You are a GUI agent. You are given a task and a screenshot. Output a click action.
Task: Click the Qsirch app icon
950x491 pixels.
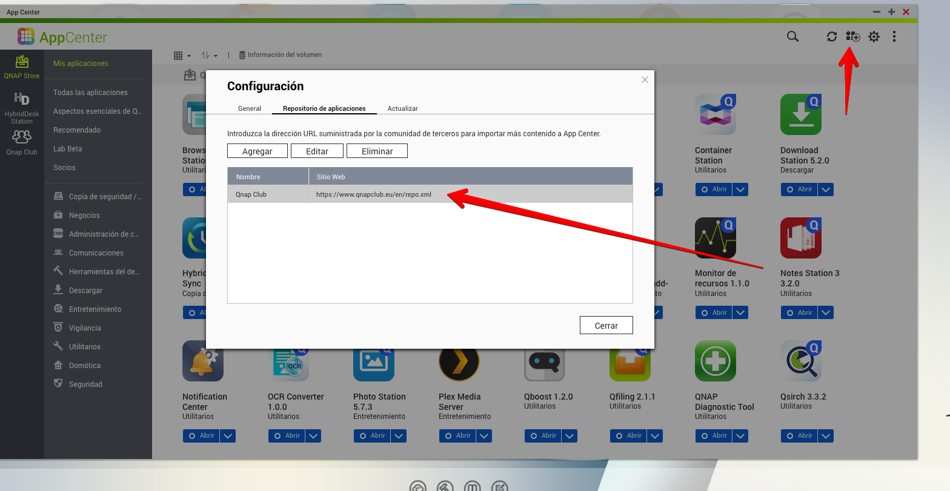tap(801, 361)
